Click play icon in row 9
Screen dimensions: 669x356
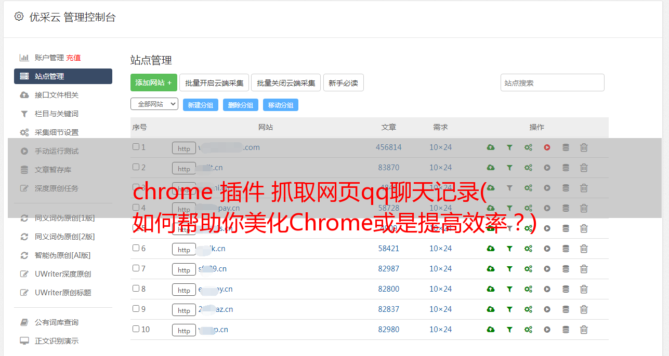coord(547,309)
